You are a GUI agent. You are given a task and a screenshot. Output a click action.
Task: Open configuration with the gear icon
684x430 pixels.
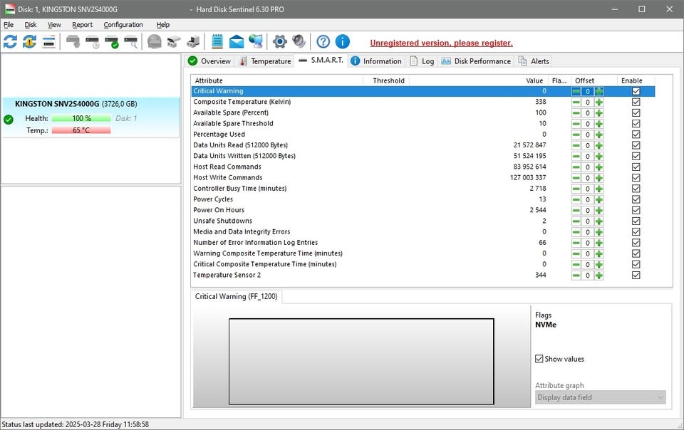tap(279, 42)
